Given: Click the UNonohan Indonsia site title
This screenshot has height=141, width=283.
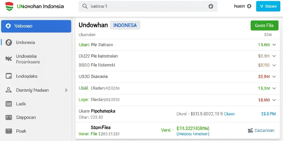Looking at the screenshot, I should click(40, 7).
